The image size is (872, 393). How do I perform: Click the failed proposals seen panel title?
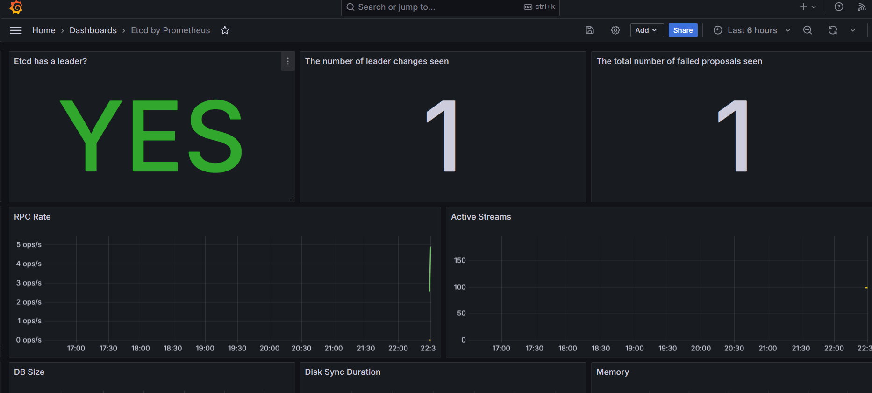679,61
